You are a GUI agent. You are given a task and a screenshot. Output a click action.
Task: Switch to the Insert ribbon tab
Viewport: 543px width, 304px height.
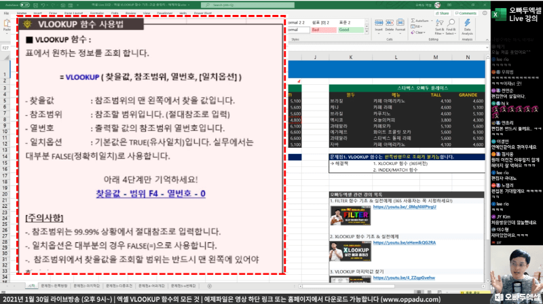[38, 13]
